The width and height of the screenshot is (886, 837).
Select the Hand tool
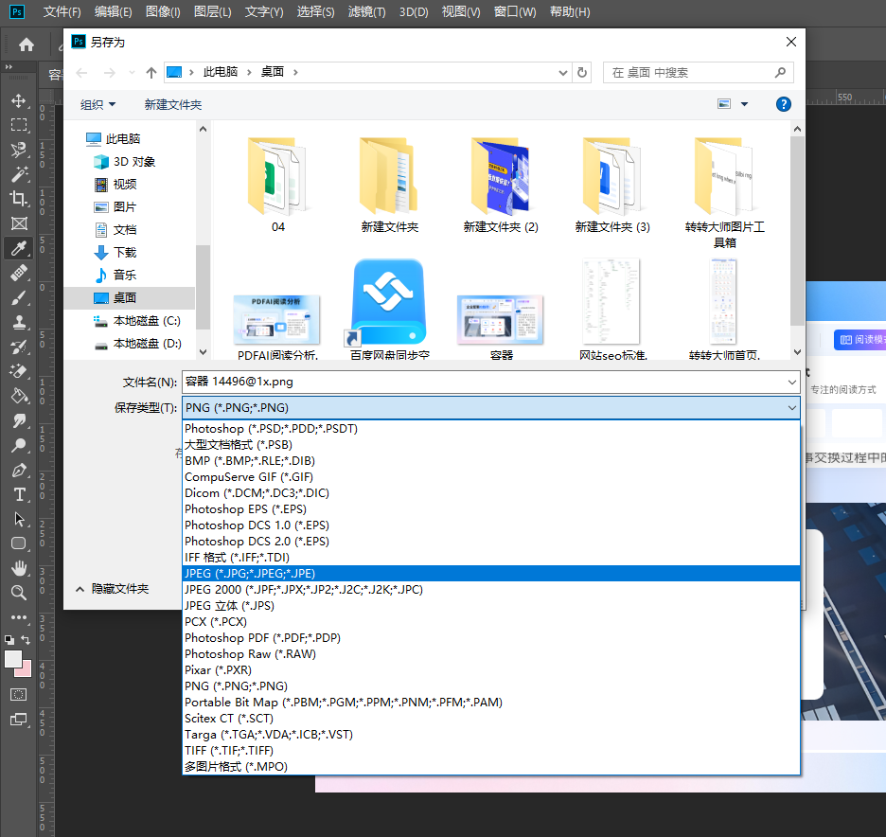18,568
